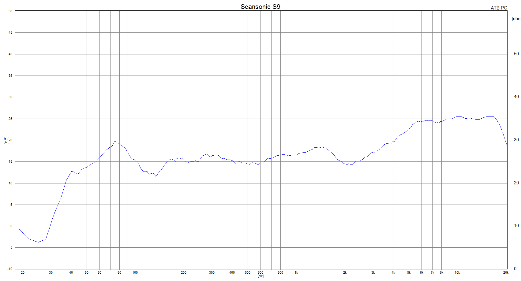Click the "7k" frequency axis tick

coord(432,272)
